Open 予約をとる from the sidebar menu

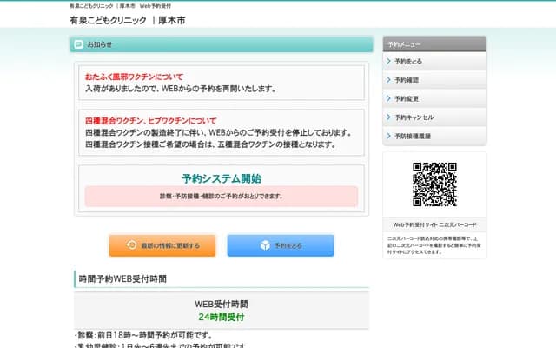(x=408, y=62)
